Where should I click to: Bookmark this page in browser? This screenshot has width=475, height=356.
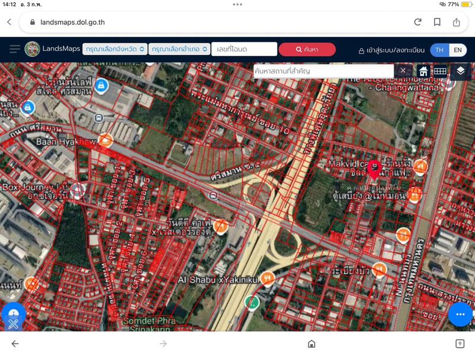coord(437,22)
